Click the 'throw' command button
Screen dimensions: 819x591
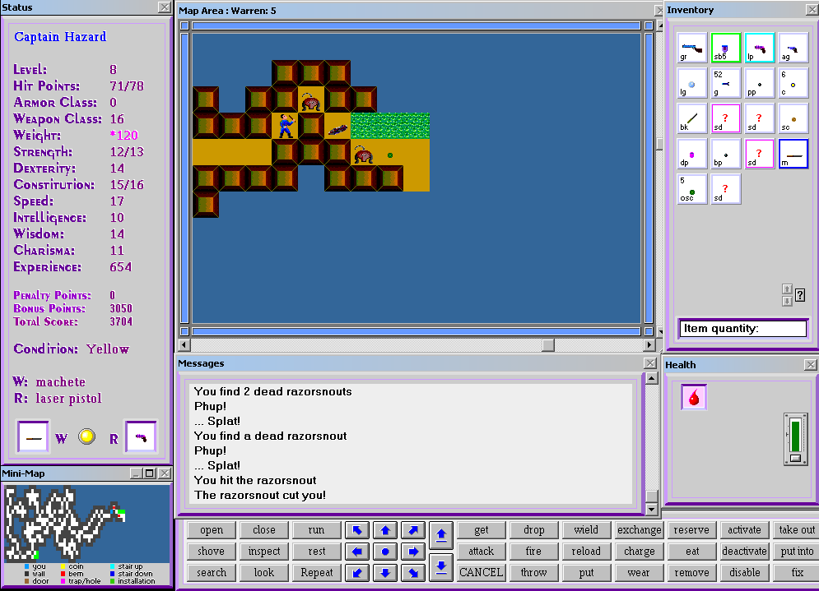534,573
